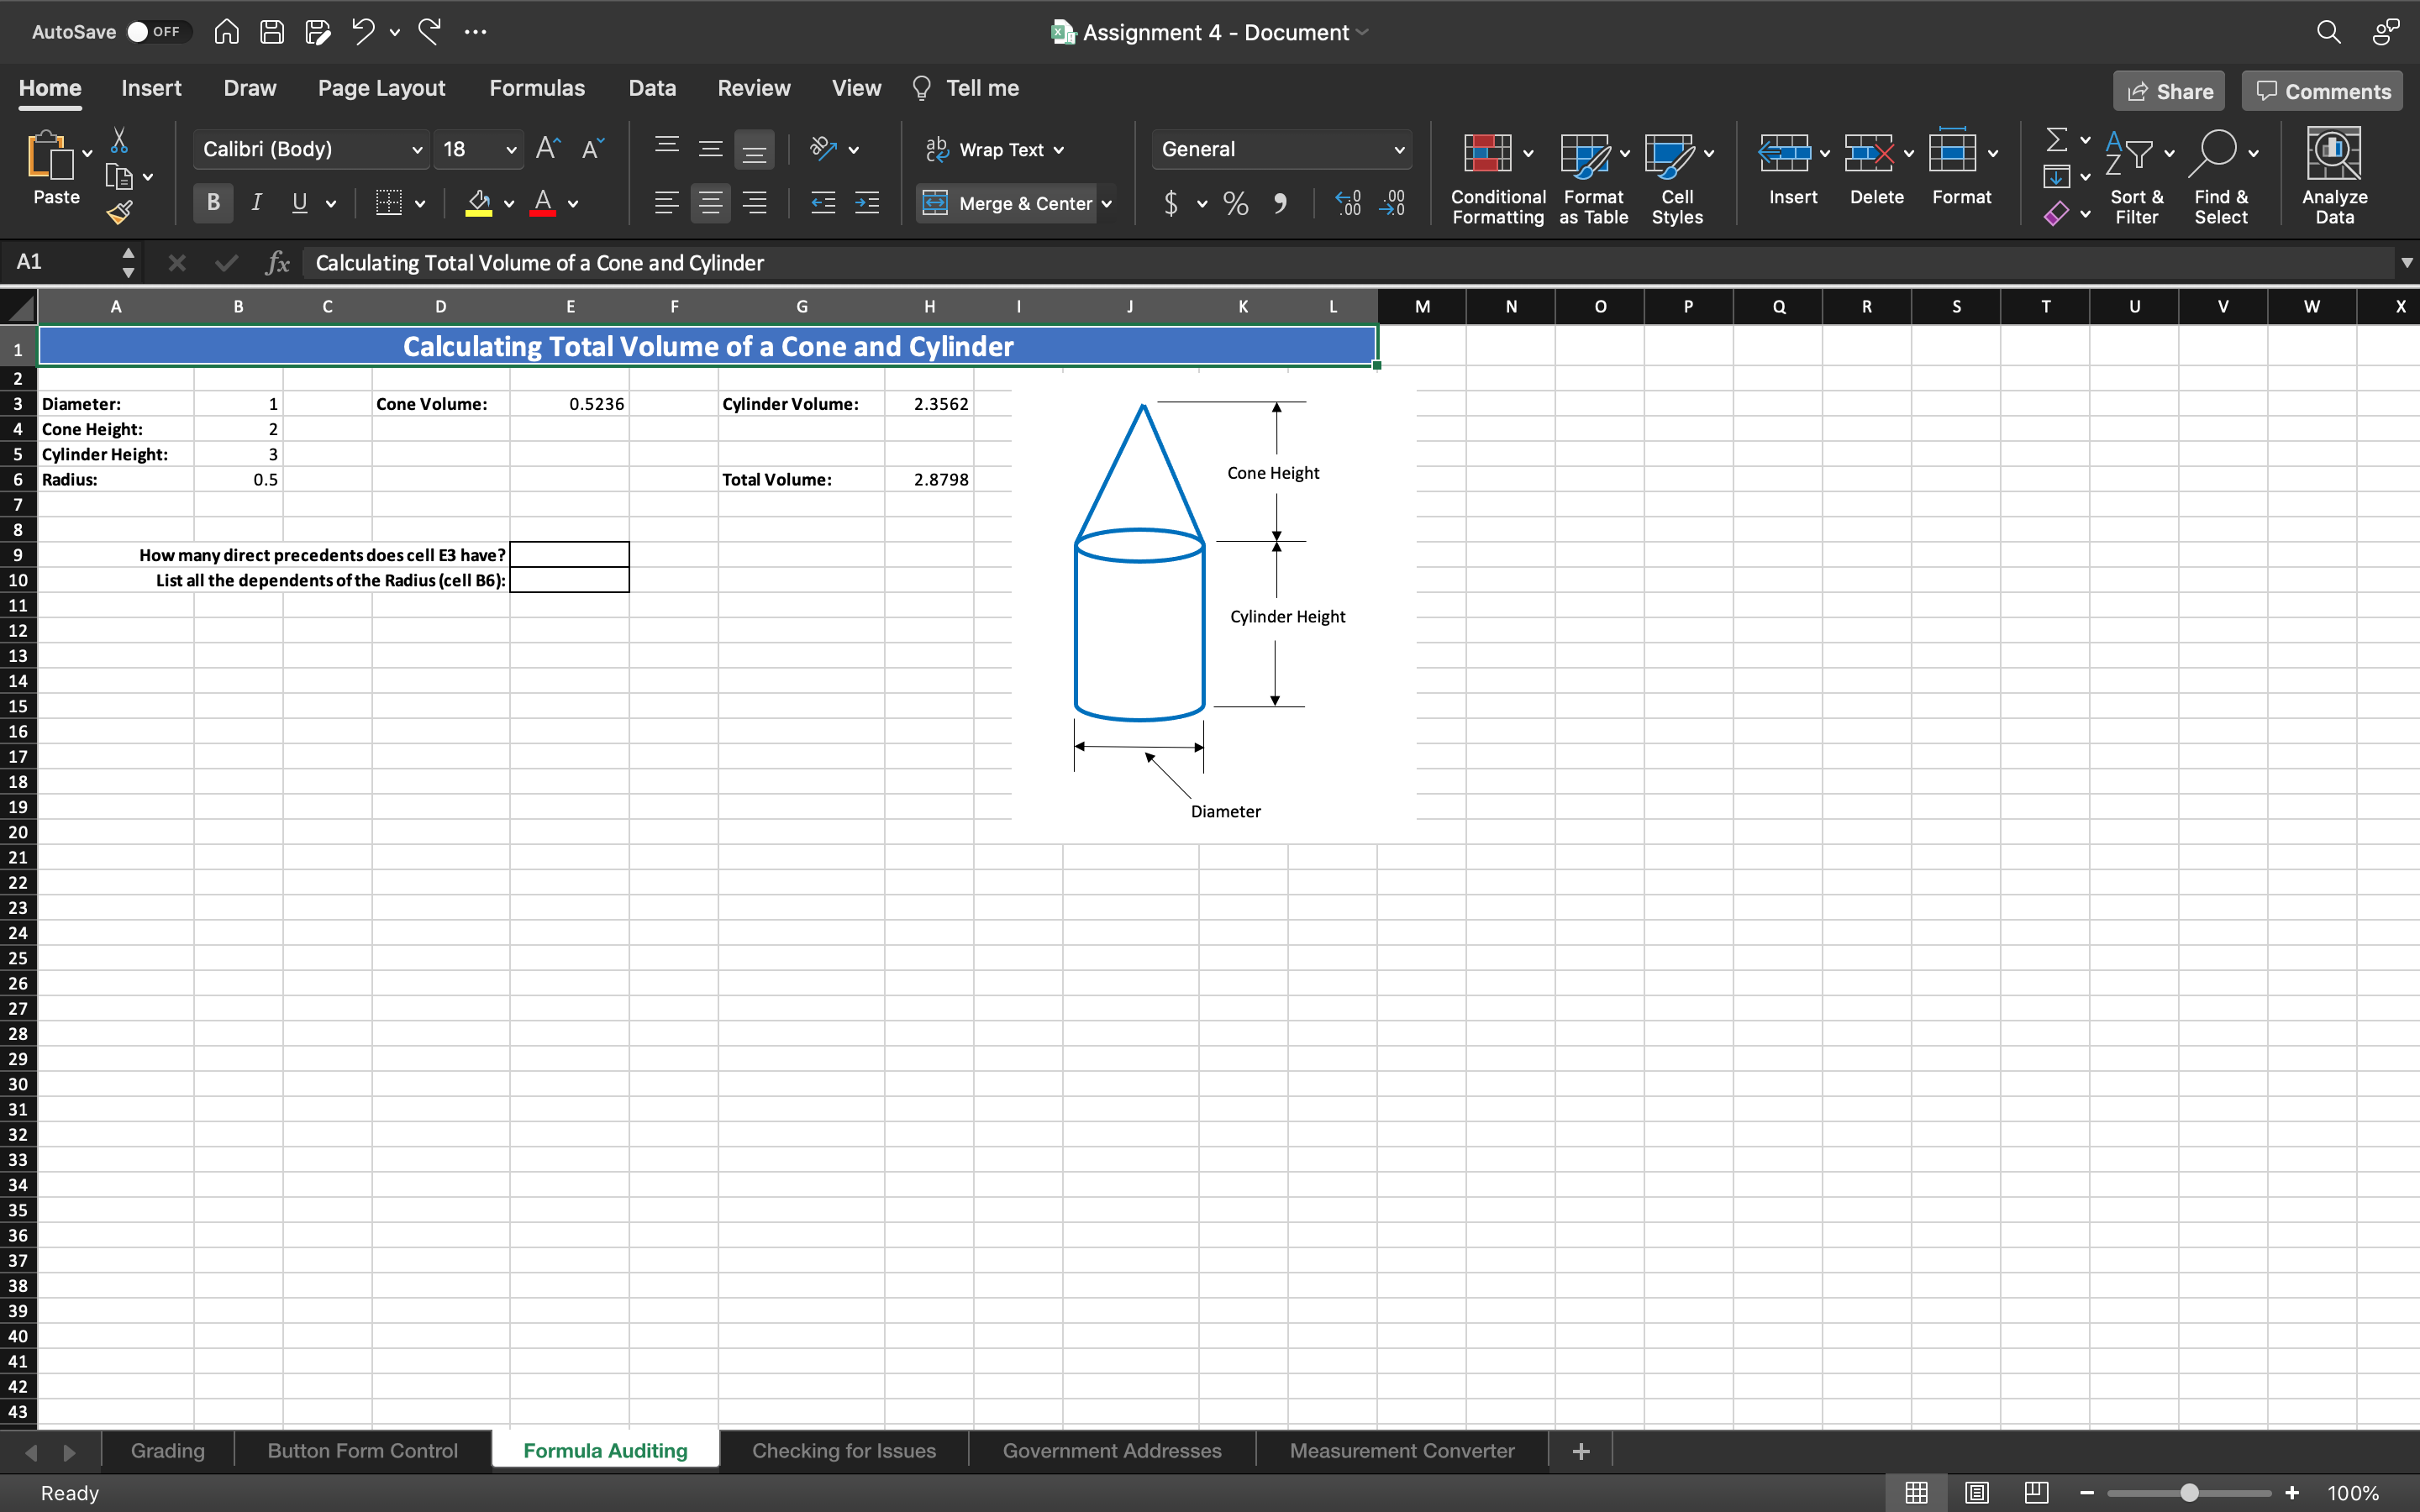
Task: Click the Format Painter brush icon
Action: pyautogui.click(x=119, y=212)
